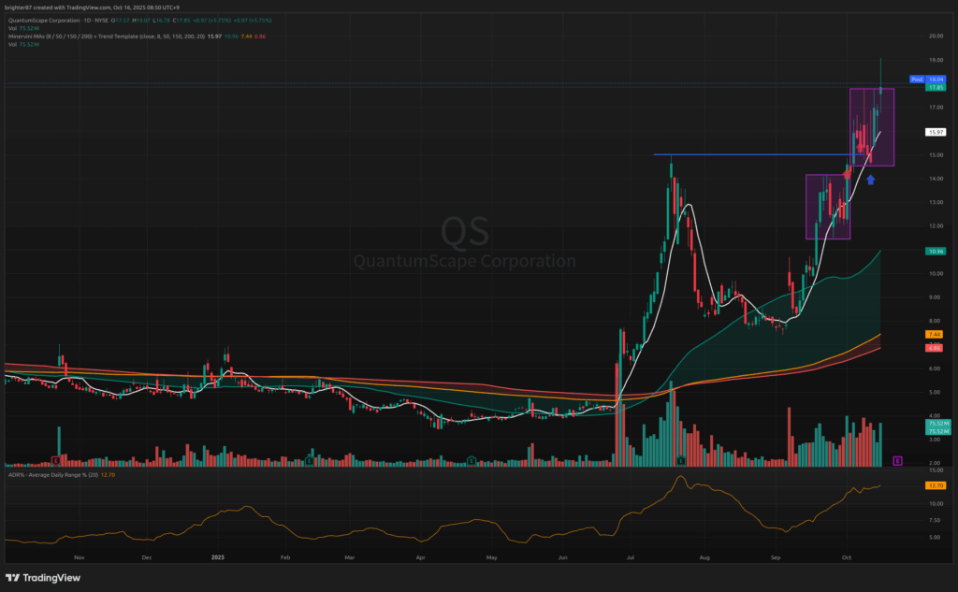Viewport: 958px width, 592px height.
Task: Click the green 10.96 moving average label
Action: click(x=933, y=251)
